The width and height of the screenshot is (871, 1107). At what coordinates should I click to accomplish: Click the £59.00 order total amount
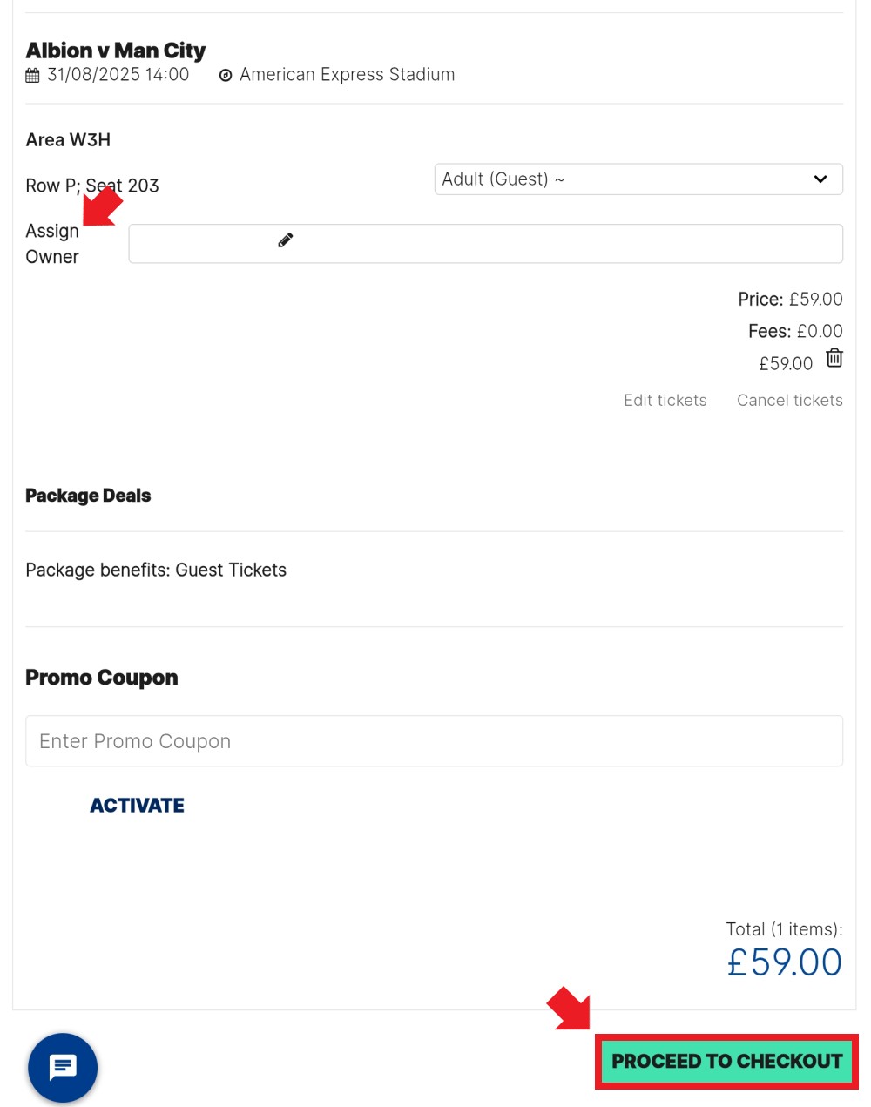click(x=784, y=962)
